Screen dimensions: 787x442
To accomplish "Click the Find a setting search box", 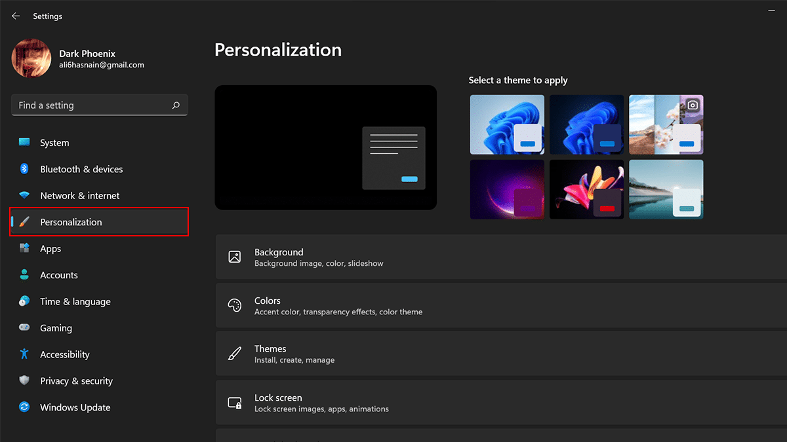I will [x=92, y=105].
